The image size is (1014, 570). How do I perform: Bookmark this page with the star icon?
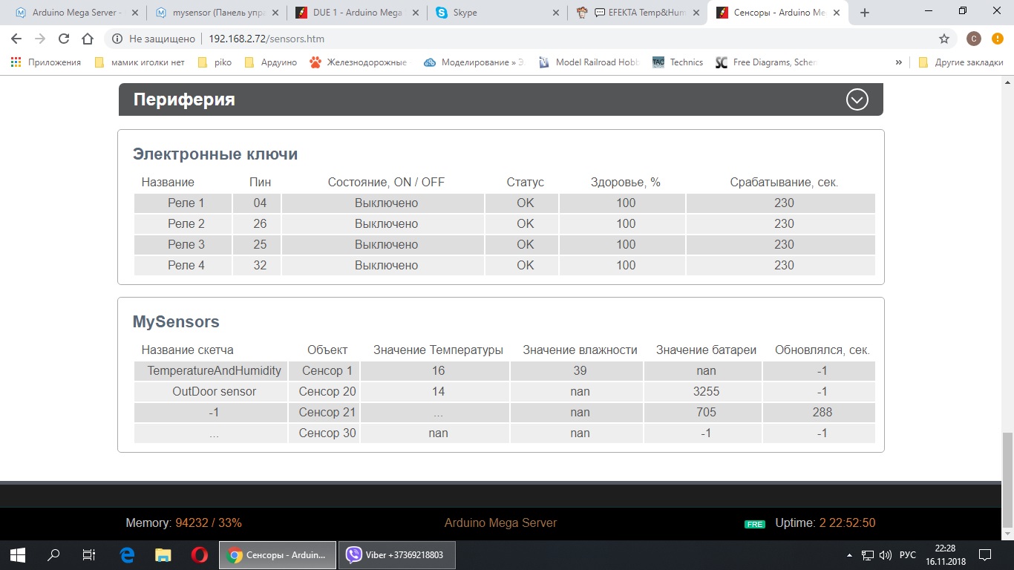tap(944, 39)
